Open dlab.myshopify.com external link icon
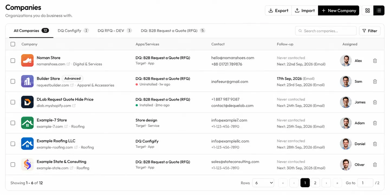390x195 pixels. pos(74,106)
